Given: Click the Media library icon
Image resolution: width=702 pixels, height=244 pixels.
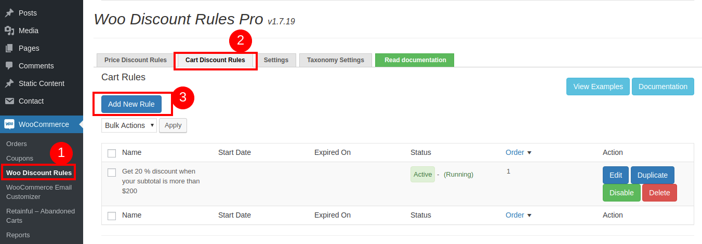Looking at the screenshot, I should click(9, 31).
